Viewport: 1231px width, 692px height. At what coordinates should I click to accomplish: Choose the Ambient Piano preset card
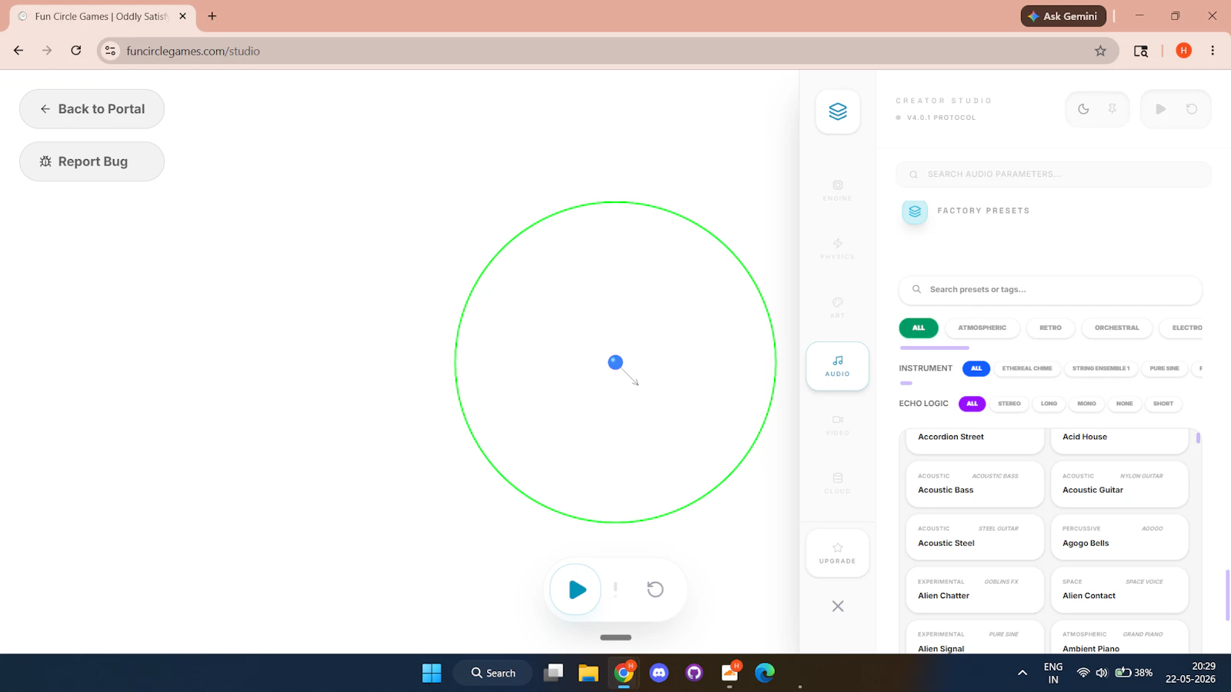click(x=1119, y=637)
